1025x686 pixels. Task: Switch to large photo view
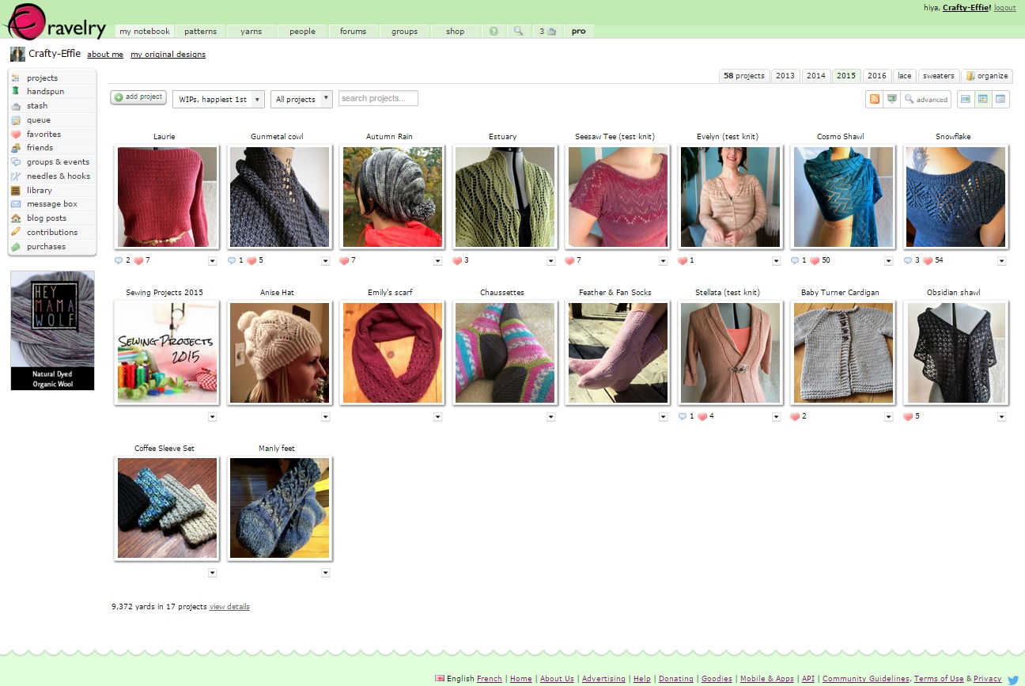pyautogui.click(x=966, y=99)
